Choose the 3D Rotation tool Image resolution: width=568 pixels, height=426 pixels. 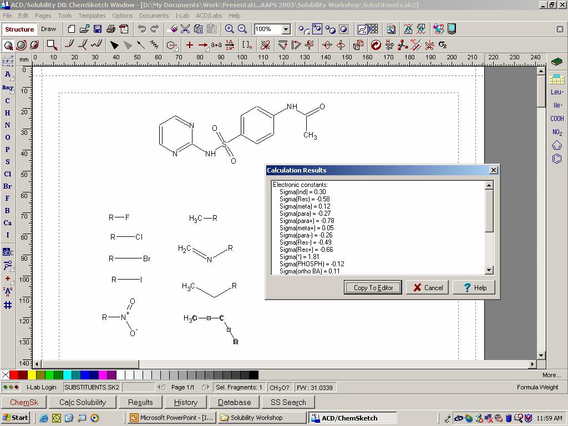tap(34, 45)
